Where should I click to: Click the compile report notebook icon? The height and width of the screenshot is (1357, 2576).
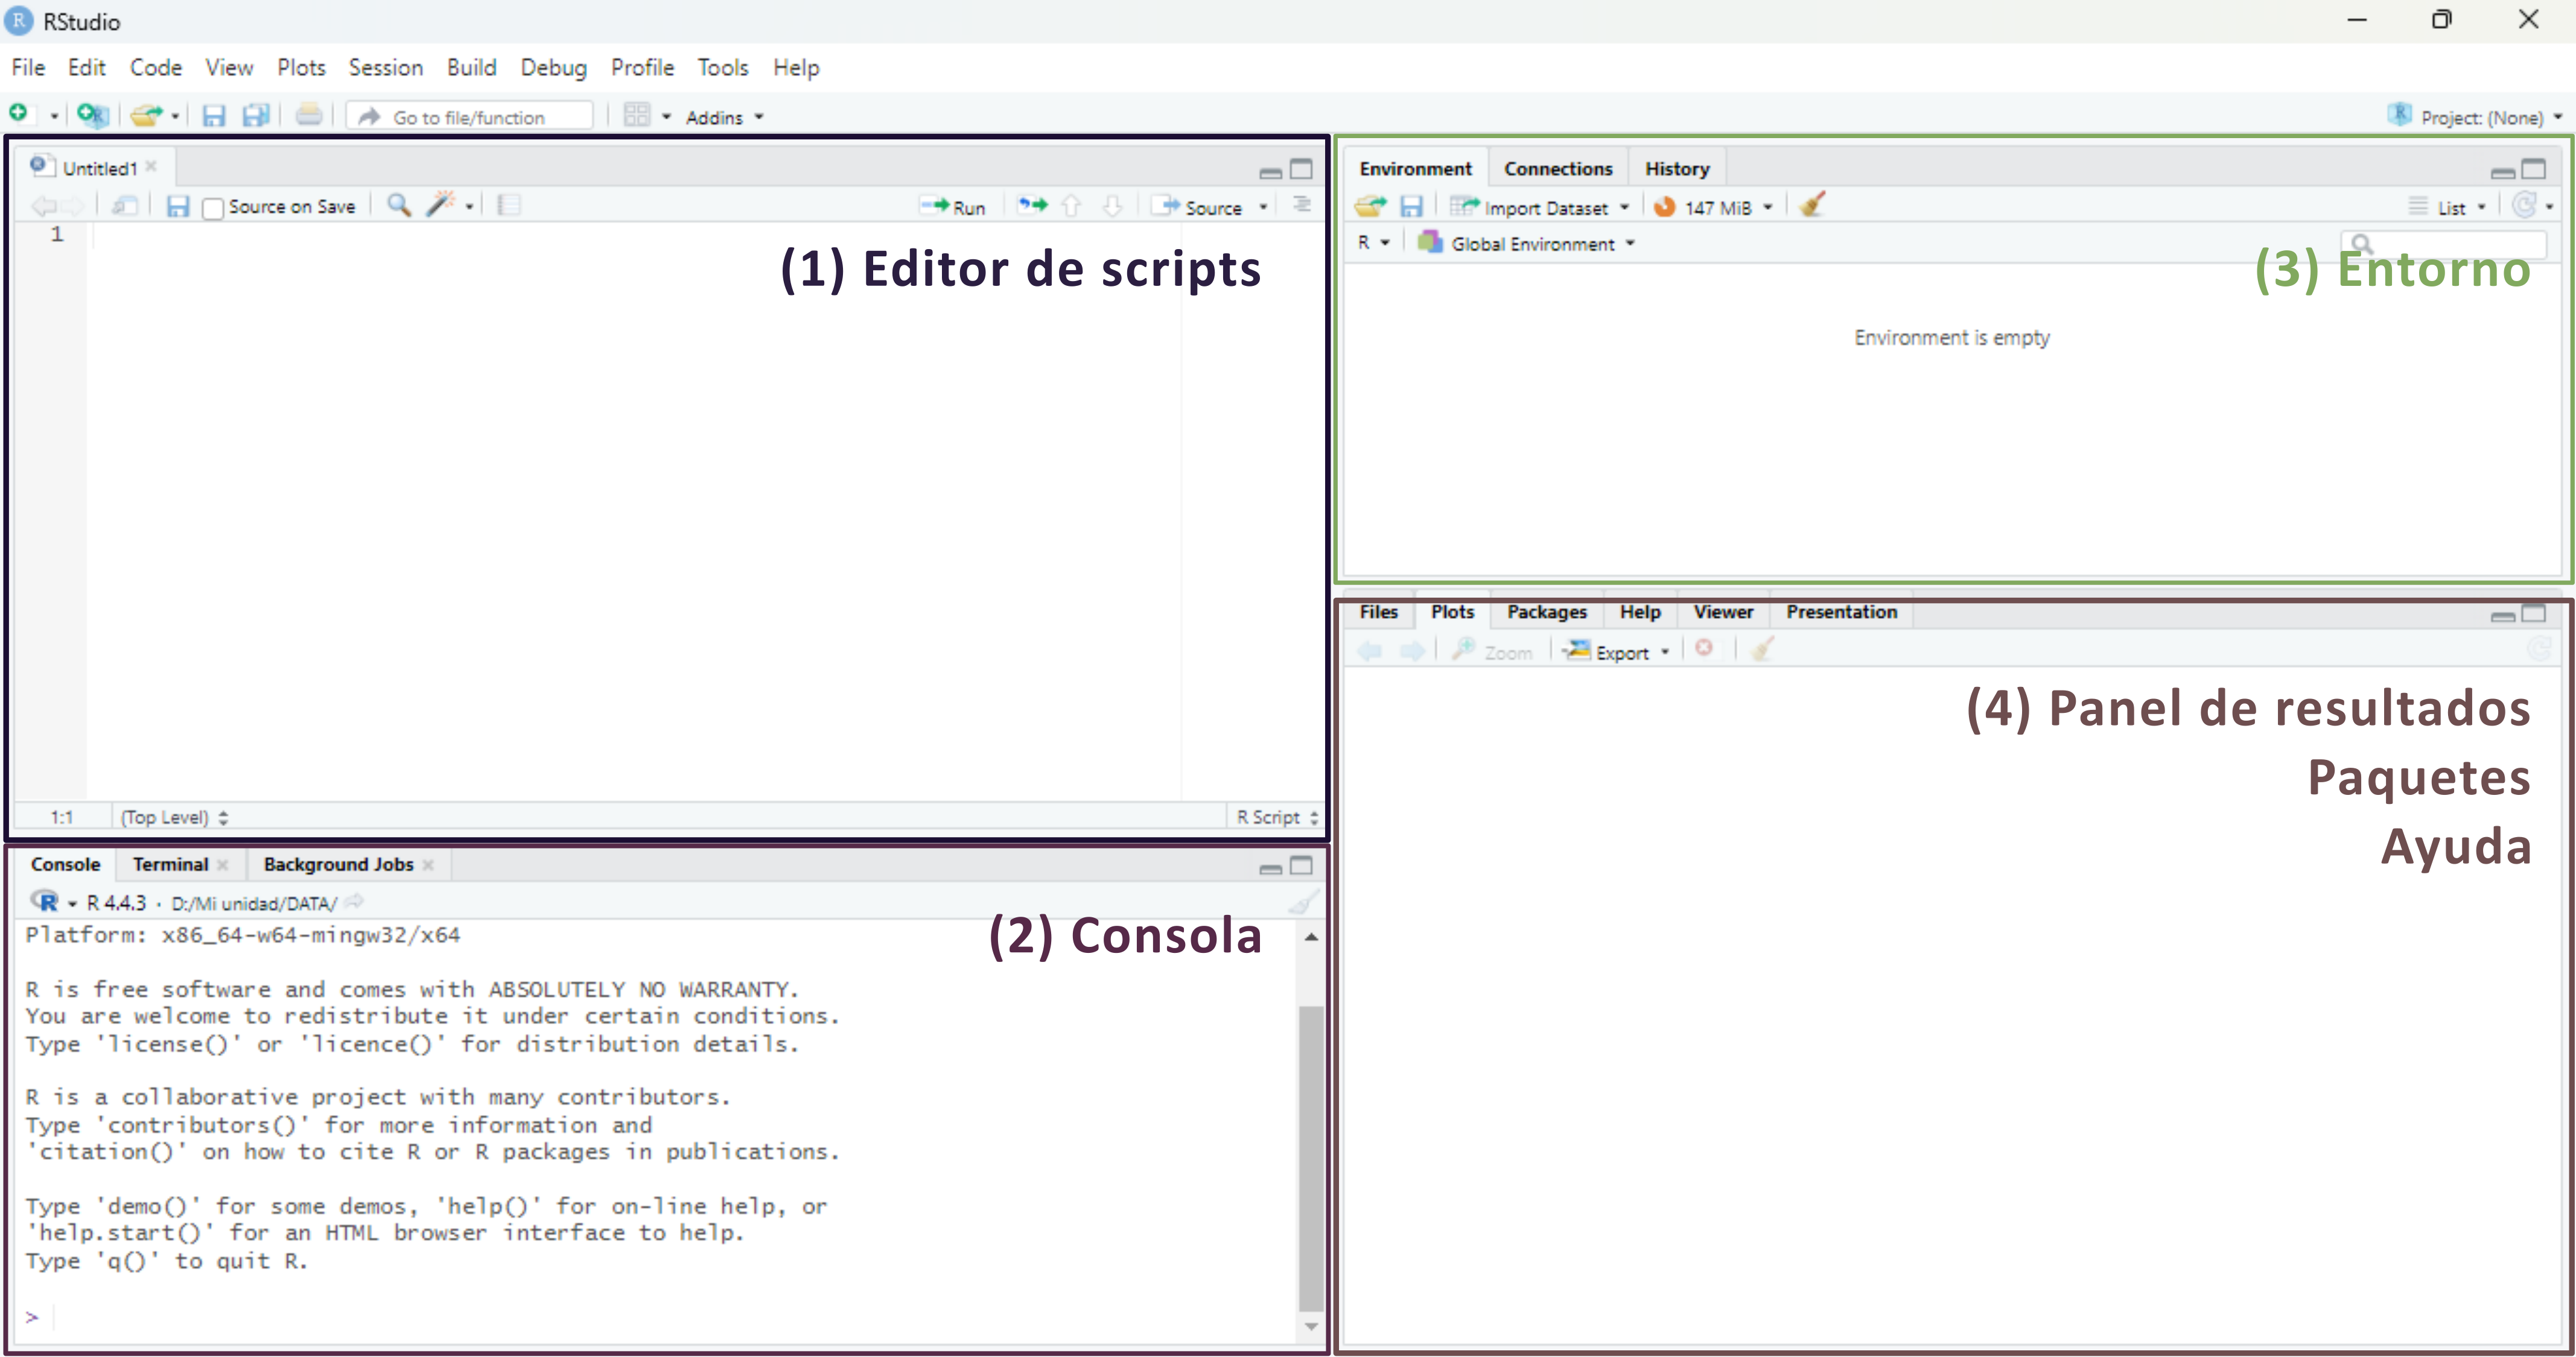tap(509, 206)
